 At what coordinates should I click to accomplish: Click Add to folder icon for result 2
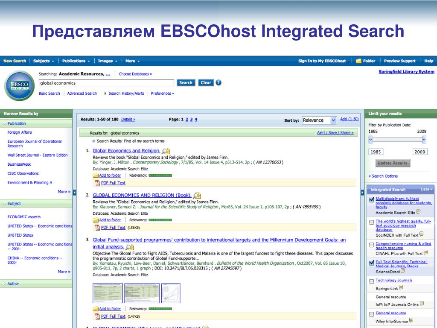96,220
